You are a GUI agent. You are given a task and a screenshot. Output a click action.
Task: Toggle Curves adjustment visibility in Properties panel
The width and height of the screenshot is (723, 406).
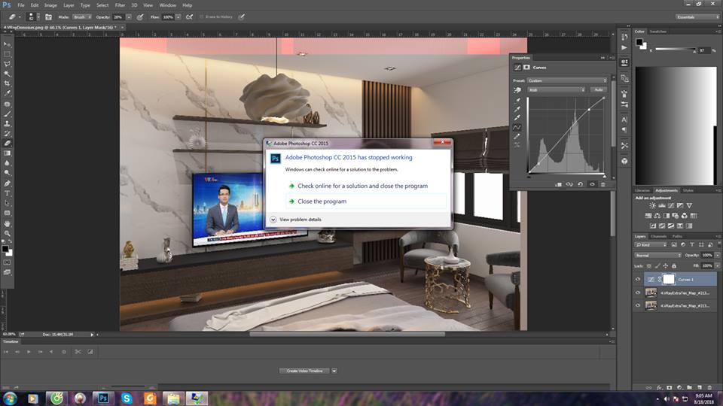pyautogui.click(x=591, y=183)
